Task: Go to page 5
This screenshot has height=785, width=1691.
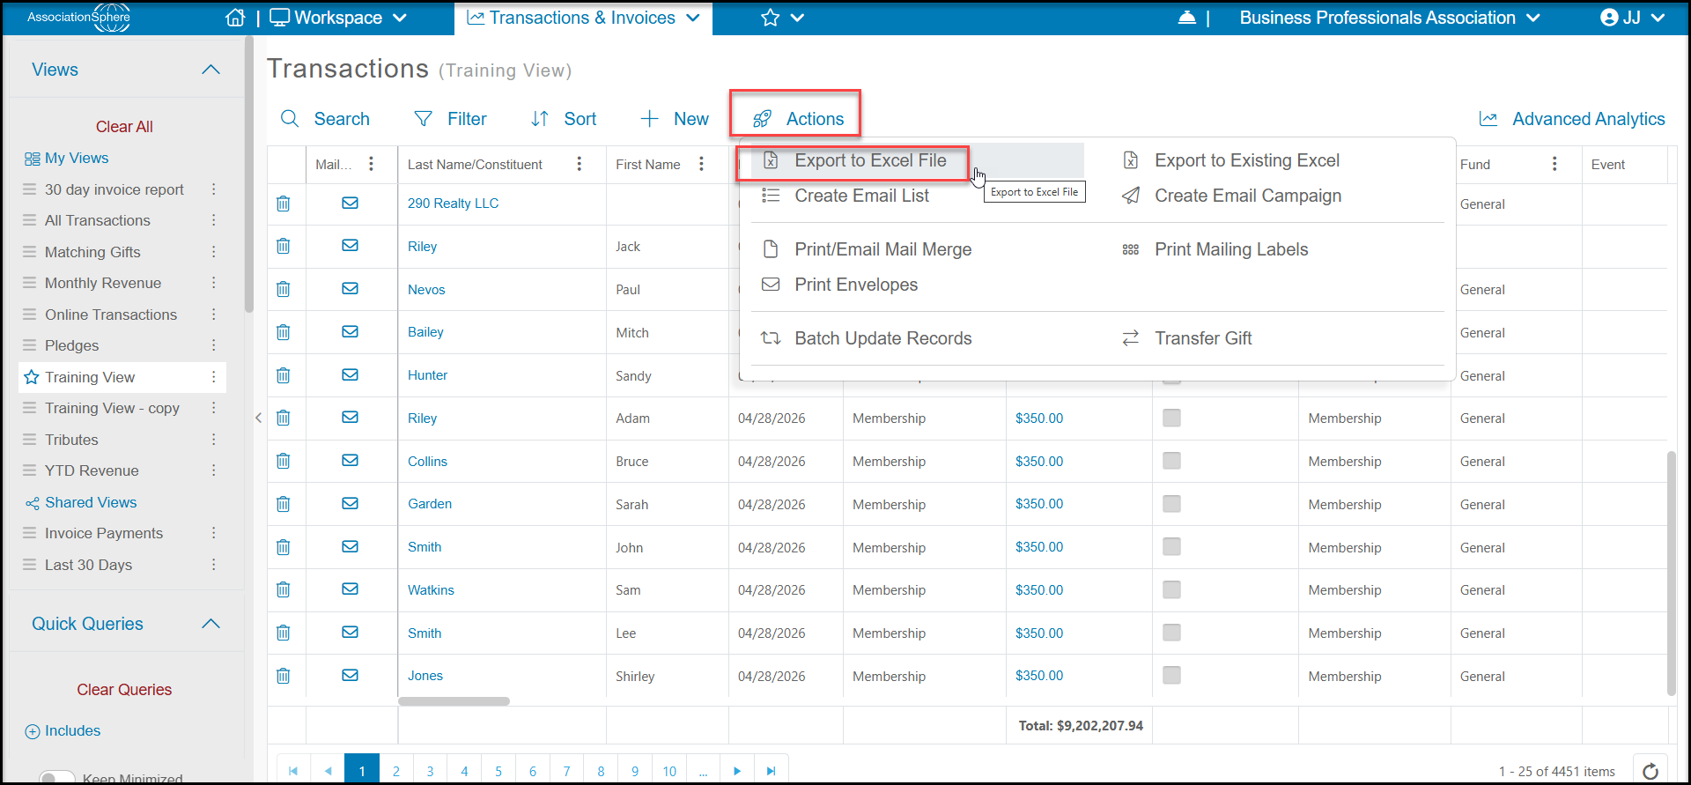Action: [498, 771]
